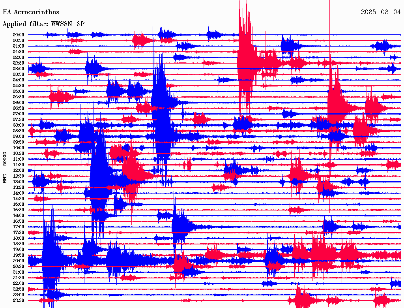Click the '01:00' time label
Image resolution: width=404 pixels, height=308 pixels.
click(x=18, y=46)
